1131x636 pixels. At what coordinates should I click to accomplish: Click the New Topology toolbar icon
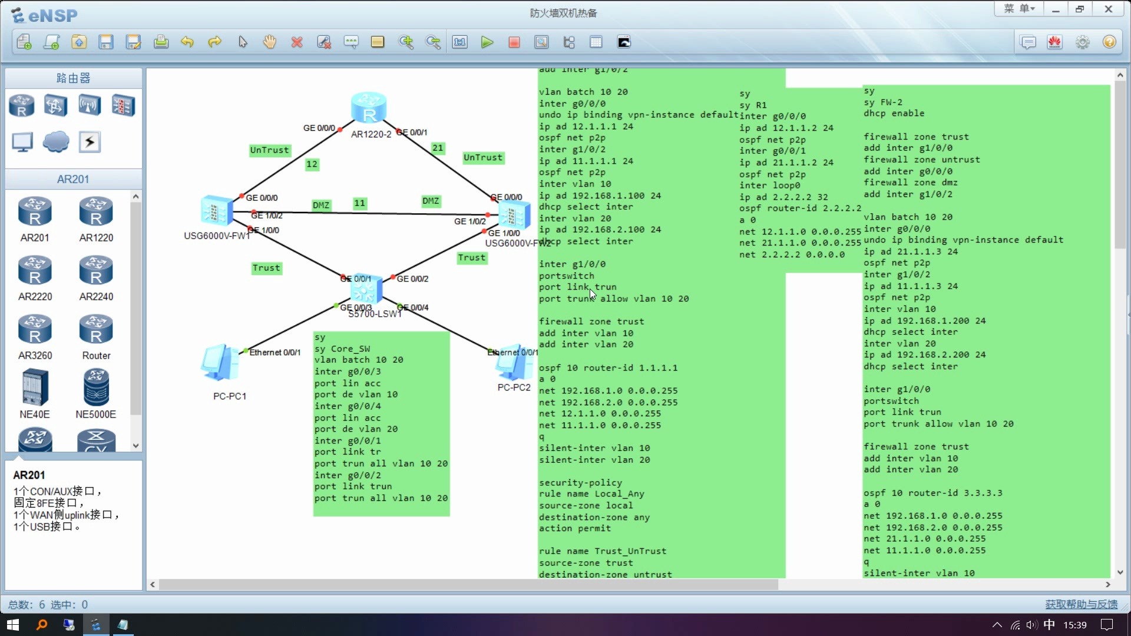(x=24, y=42)
